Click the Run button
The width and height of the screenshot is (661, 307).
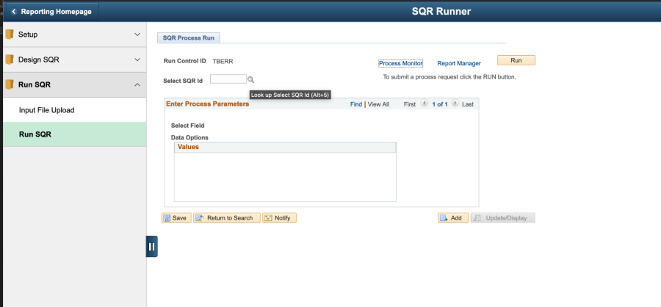pos(516,60)
